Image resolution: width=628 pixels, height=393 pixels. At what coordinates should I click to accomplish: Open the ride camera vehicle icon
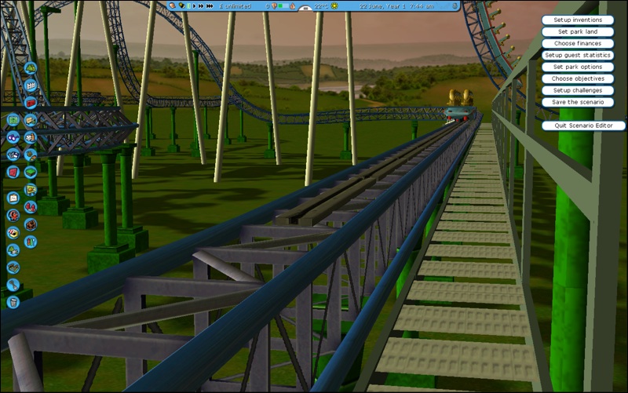coord(13,155)
